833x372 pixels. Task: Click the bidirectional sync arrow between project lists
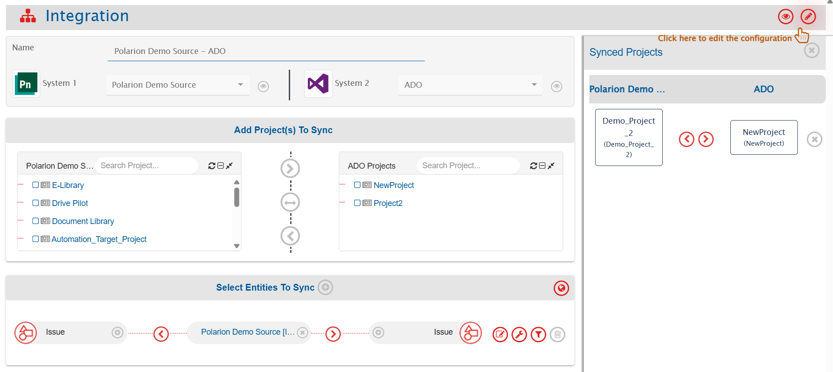[290, 202]
